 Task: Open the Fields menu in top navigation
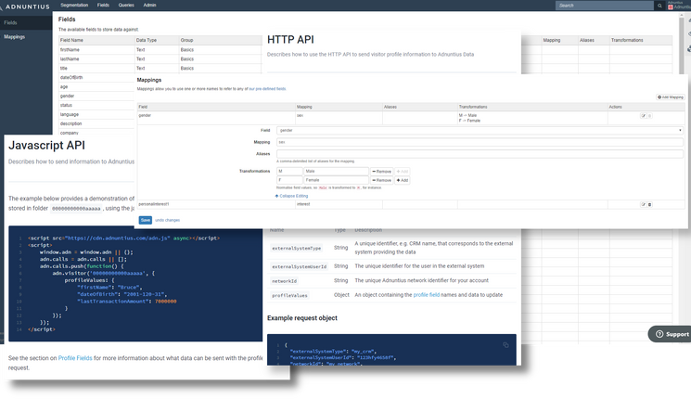pos(103,6)
